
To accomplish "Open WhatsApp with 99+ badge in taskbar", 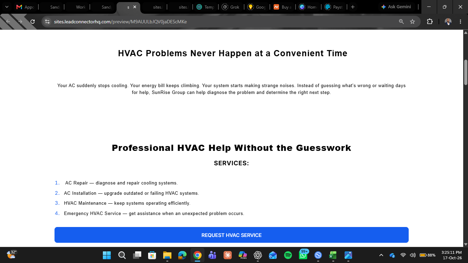I will coord(303,255).
